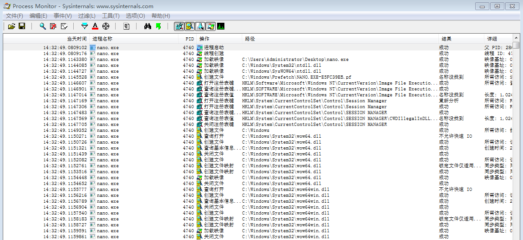The height and width of the screenshot is (240, 523).
Task: Open the 工具(T) menu
Action: pyautogui.click(x=111, y=15)
